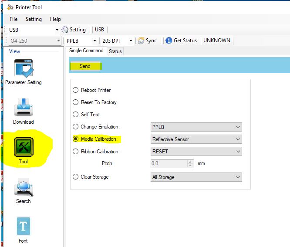Choose the Self Test radio button
The image size is (290, 247).
[75, 115]
